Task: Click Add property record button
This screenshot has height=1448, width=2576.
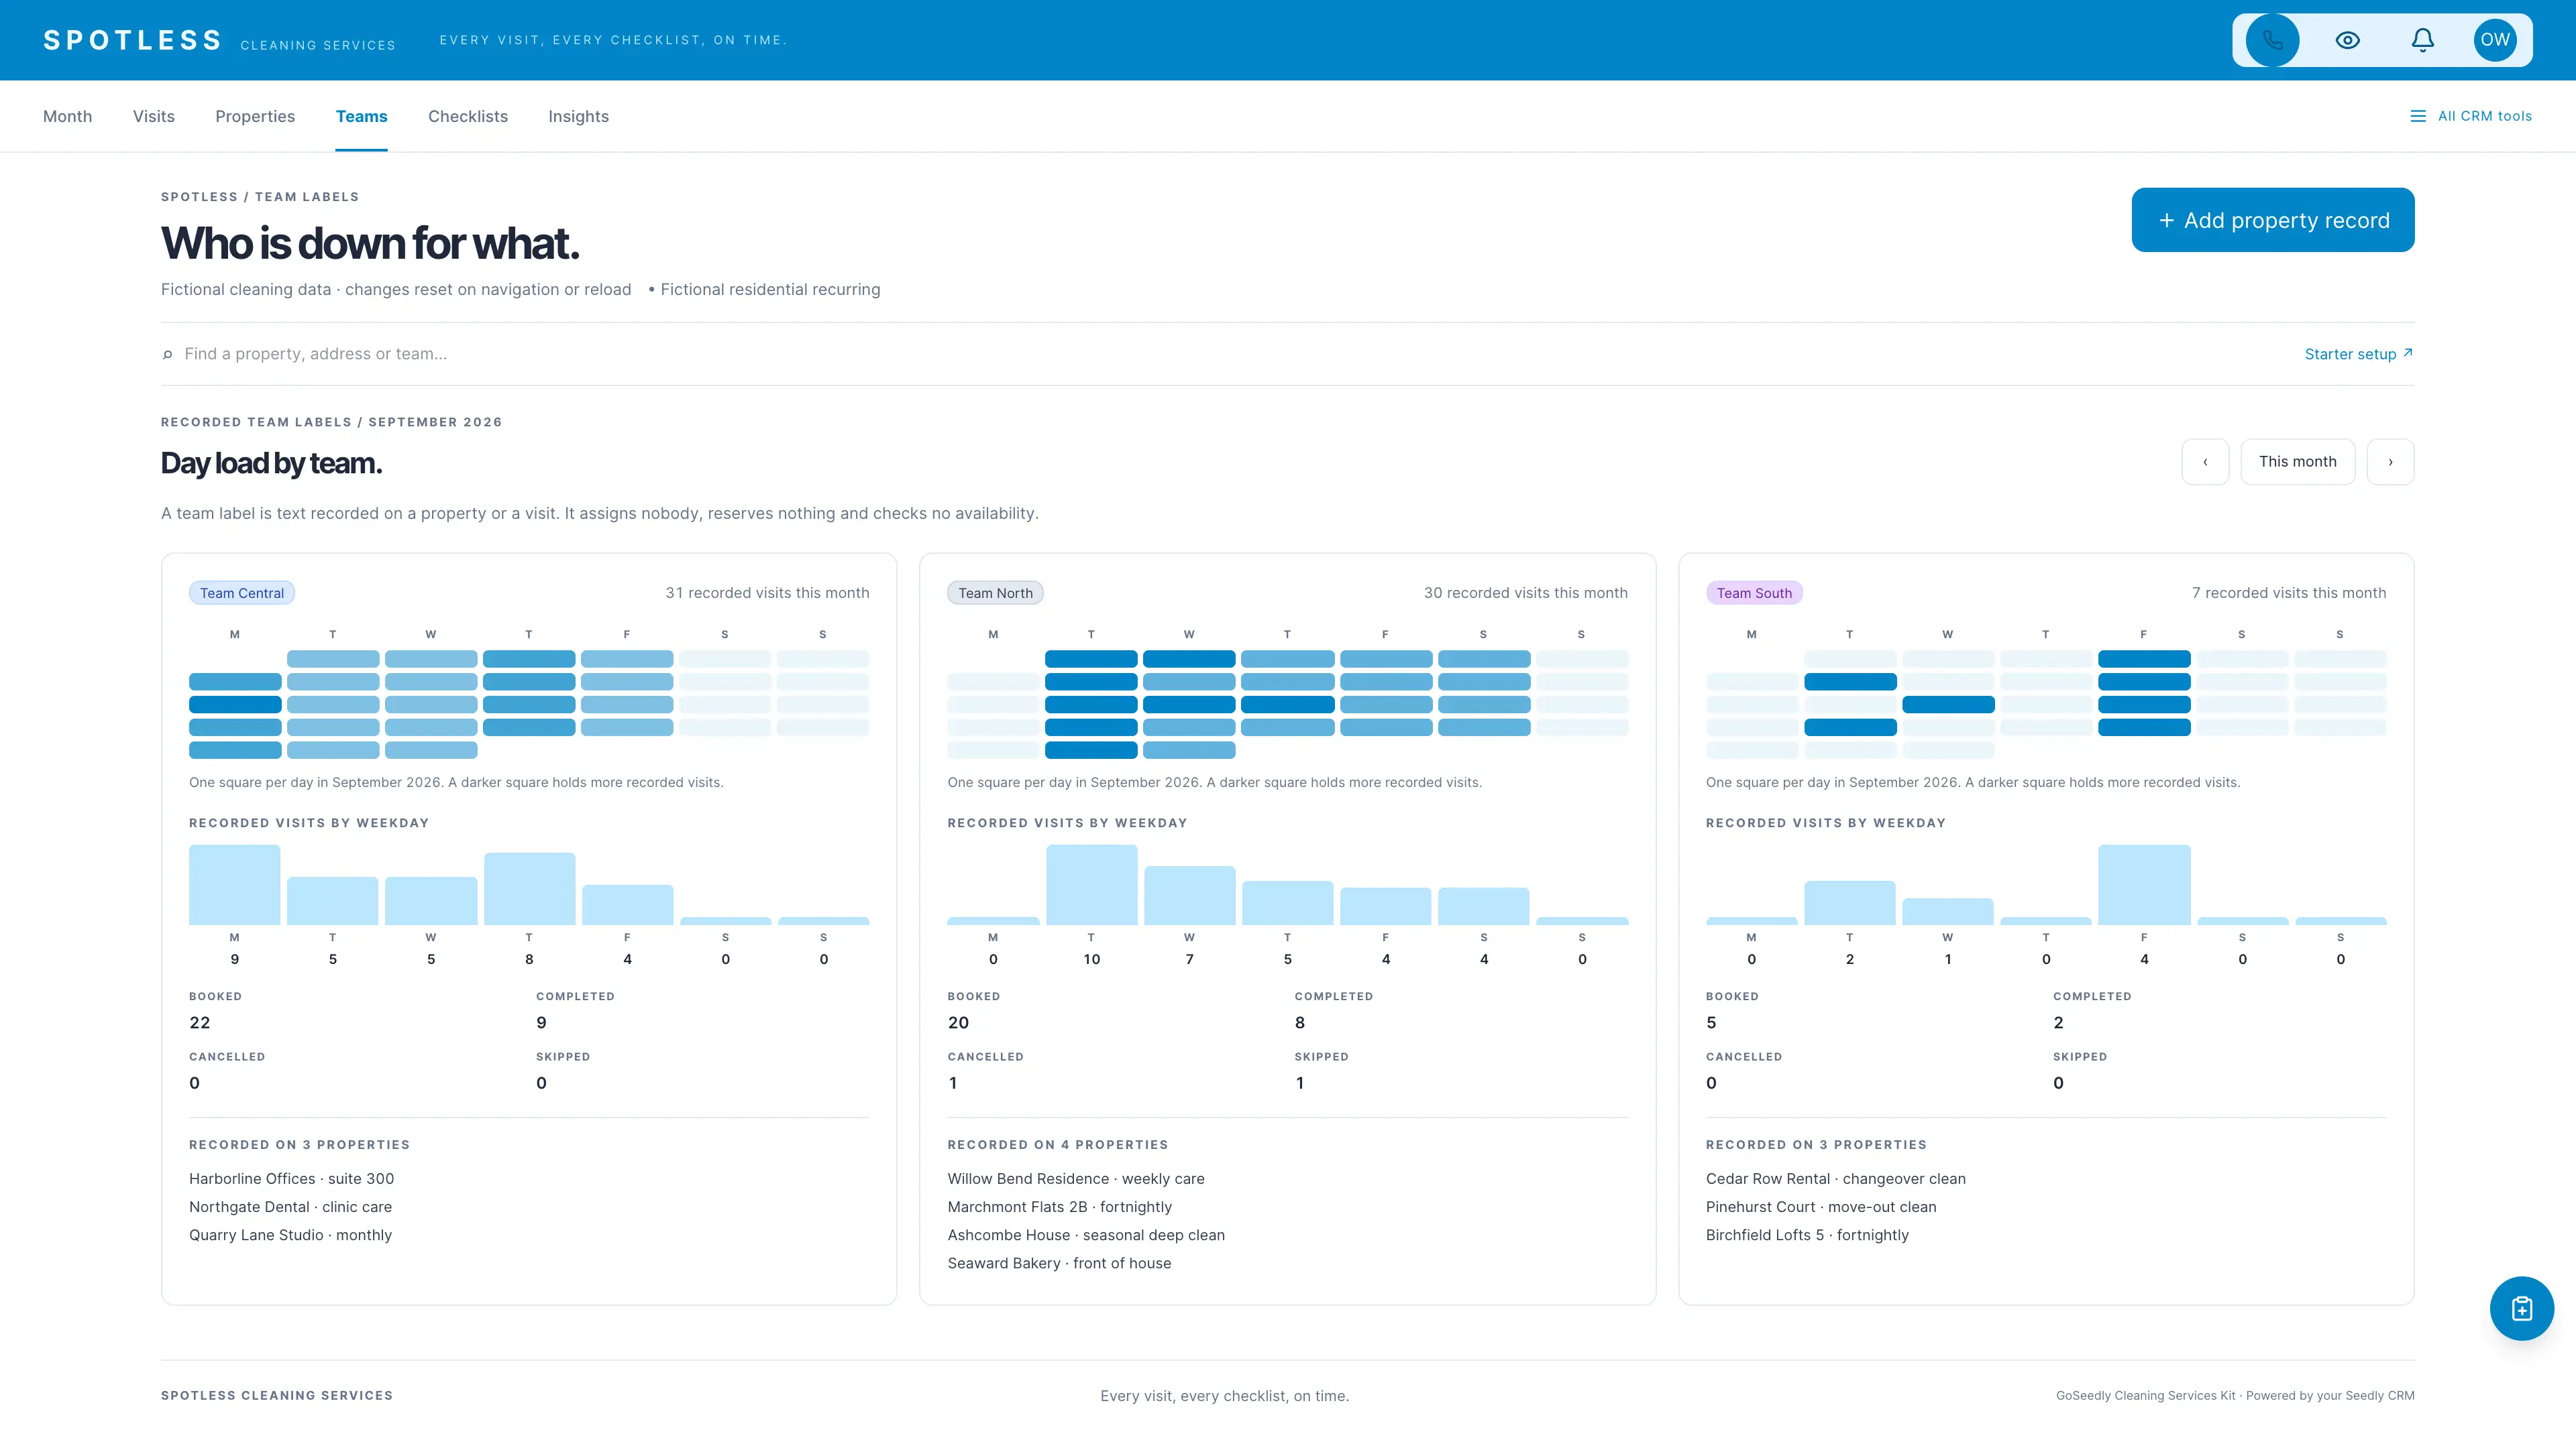Action: click(x=2272, y=220)
